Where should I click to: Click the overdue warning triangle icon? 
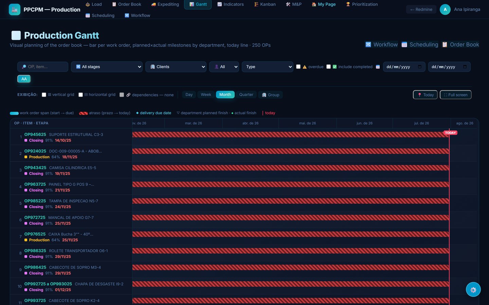(305, 67)
